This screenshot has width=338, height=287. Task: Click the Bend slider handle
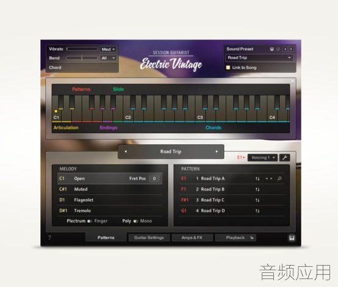pos(82,58)
